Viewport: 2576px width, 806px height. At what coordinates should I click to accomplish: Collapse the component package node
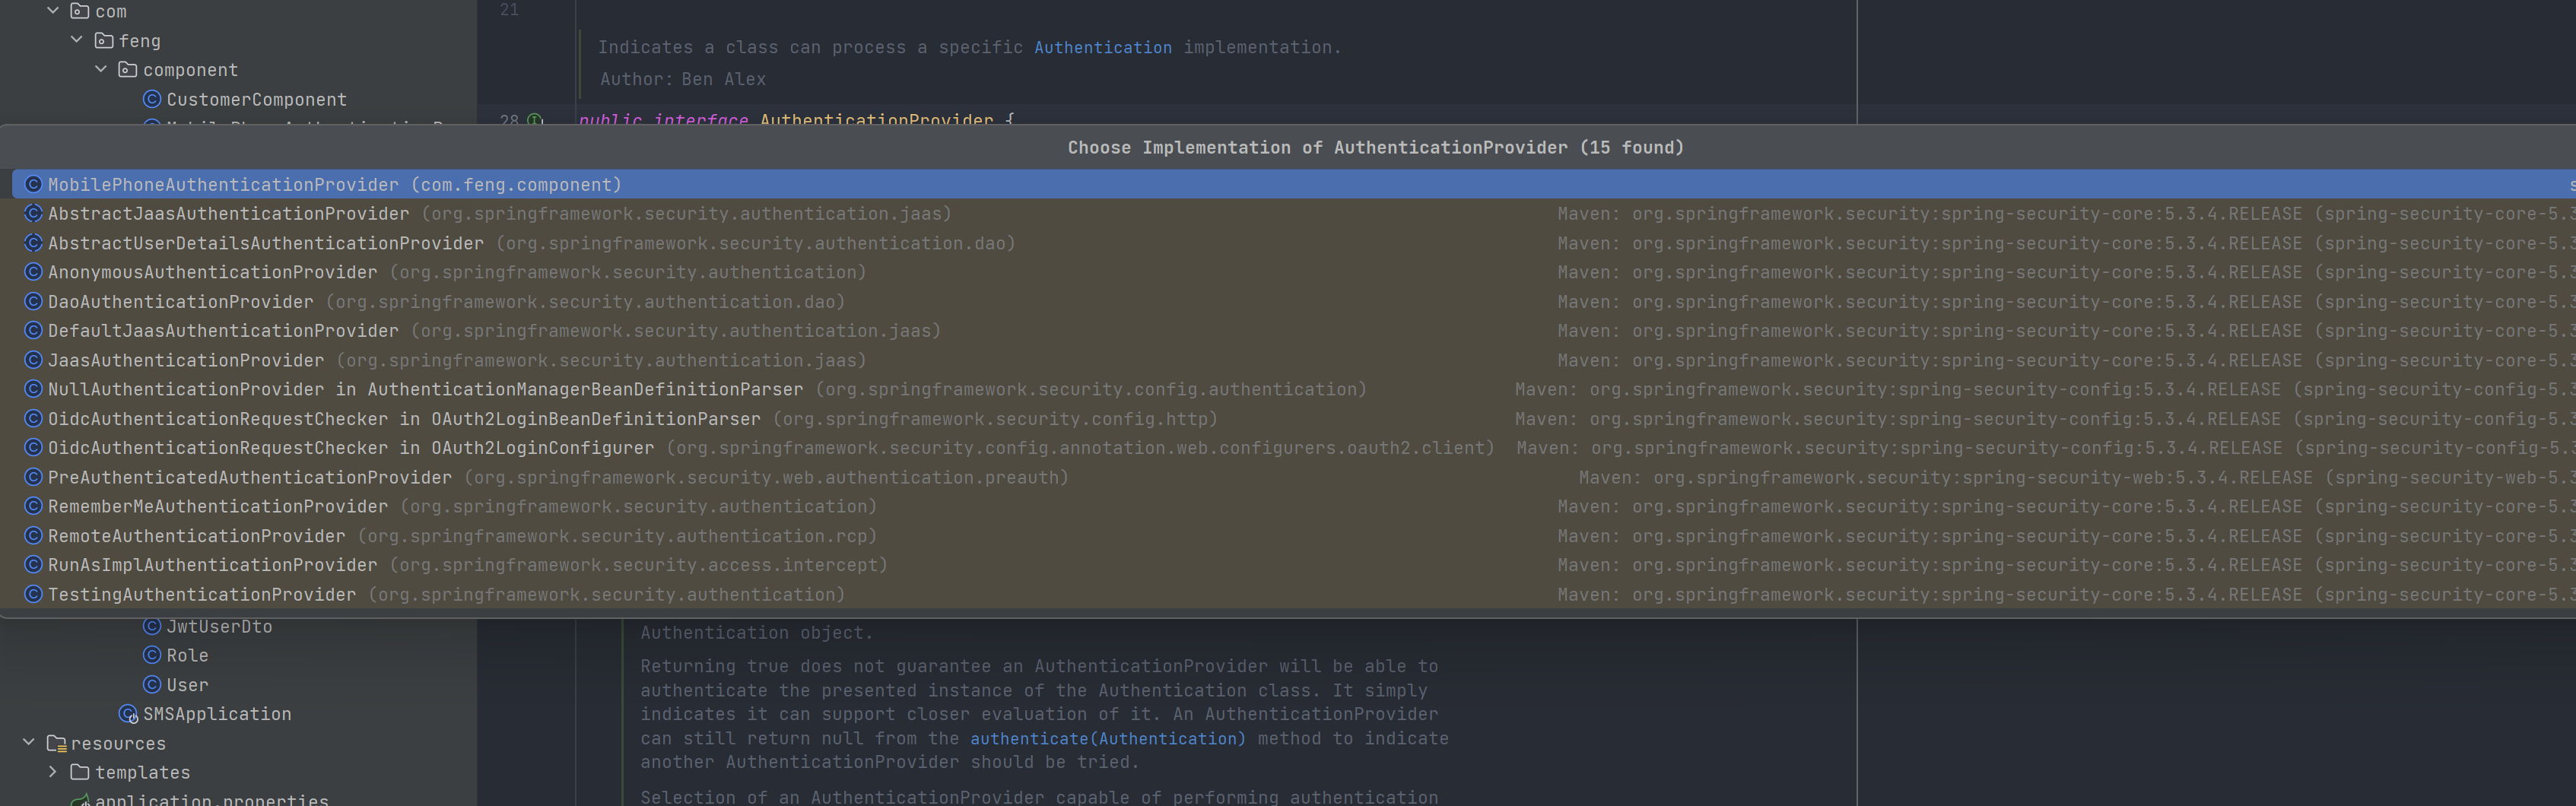point(101,69)
